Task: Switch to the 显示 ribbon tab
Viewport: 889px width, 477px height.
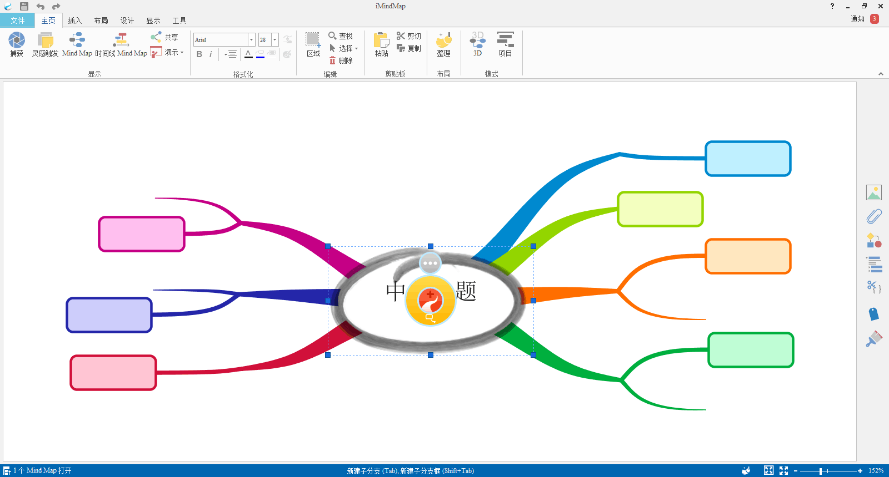Action: (153, 21)
